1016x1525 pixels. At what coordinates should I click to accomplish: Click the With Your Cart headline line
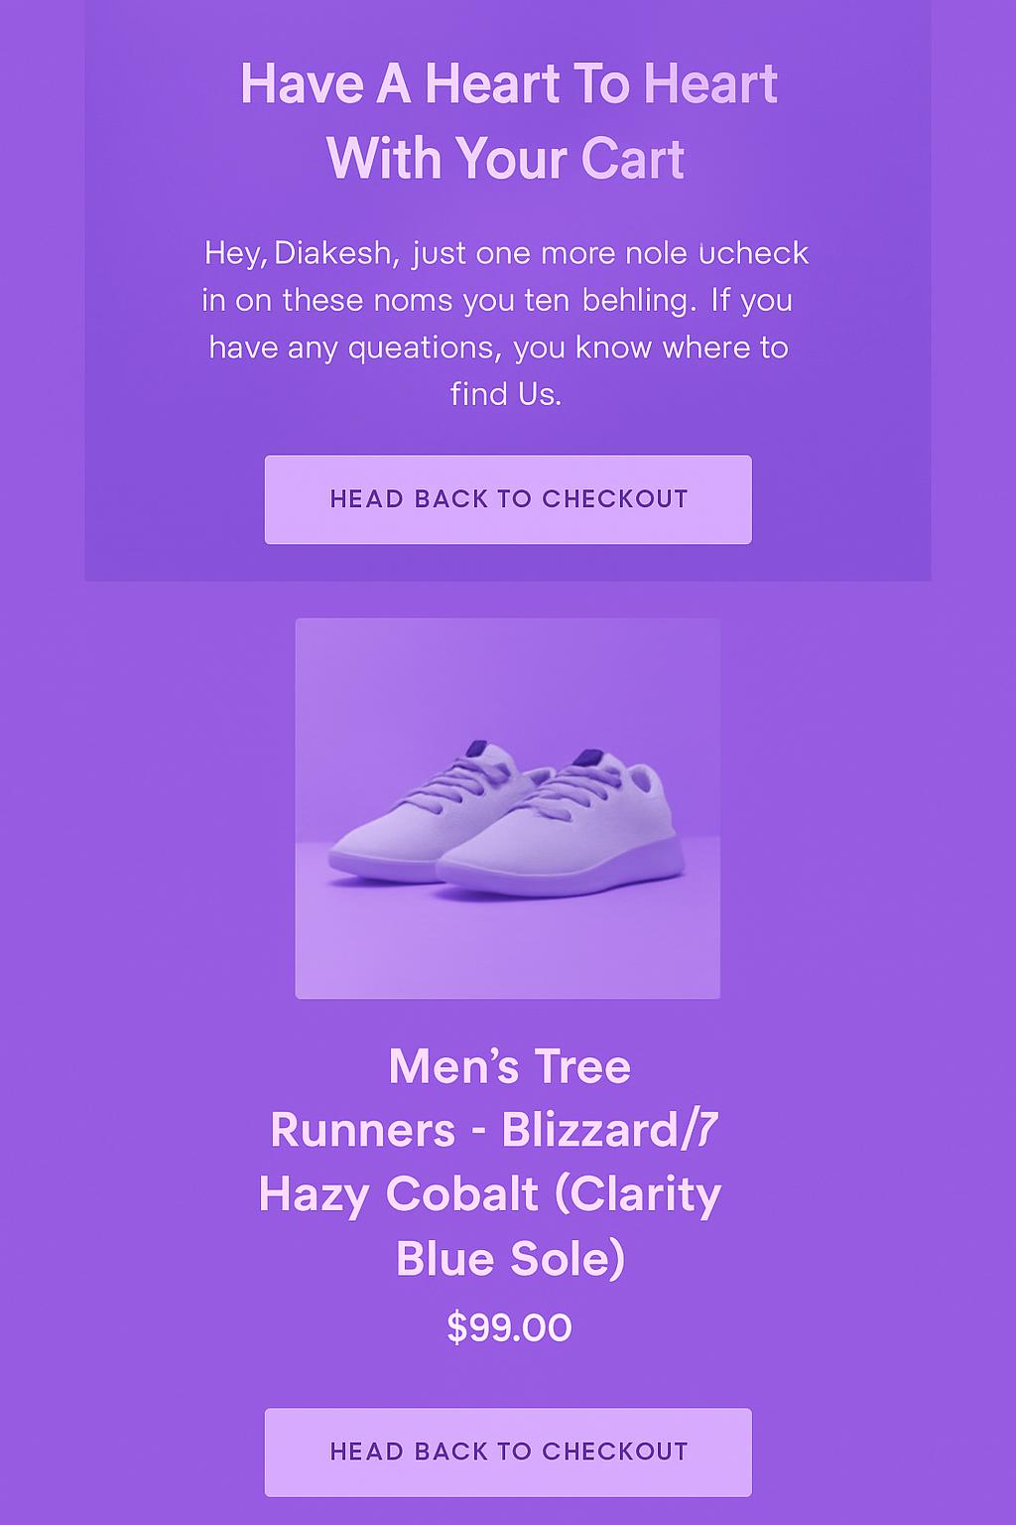tap(506, 159)
